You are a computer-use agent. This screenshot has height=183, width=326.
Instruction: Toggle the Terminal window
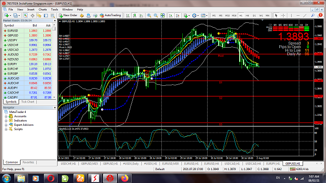point(46,15)
